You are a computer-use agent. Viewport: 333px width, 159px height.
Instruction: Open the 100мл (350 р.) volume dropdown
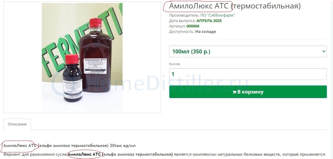point(248,52)
